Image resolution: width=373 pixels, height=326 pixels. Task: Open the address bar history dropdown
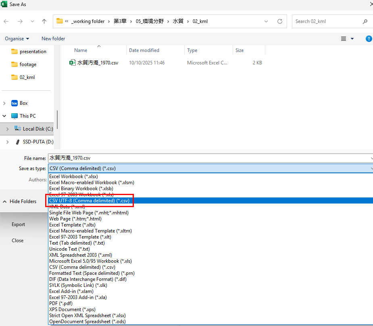click(x=266, y=21)
